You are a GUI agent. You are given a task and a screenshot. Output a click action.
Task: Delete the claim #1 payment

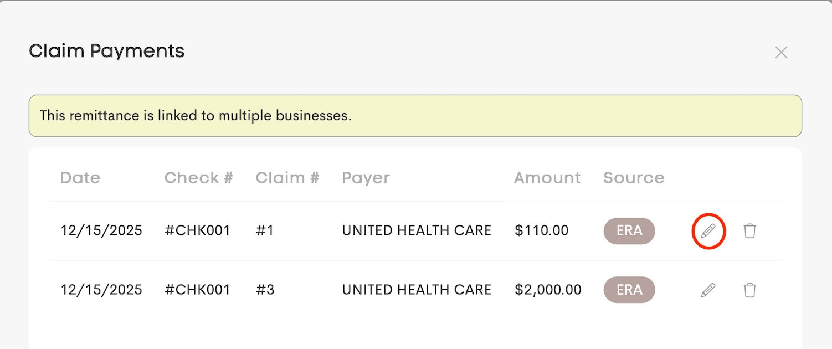[x=749, y=231]
